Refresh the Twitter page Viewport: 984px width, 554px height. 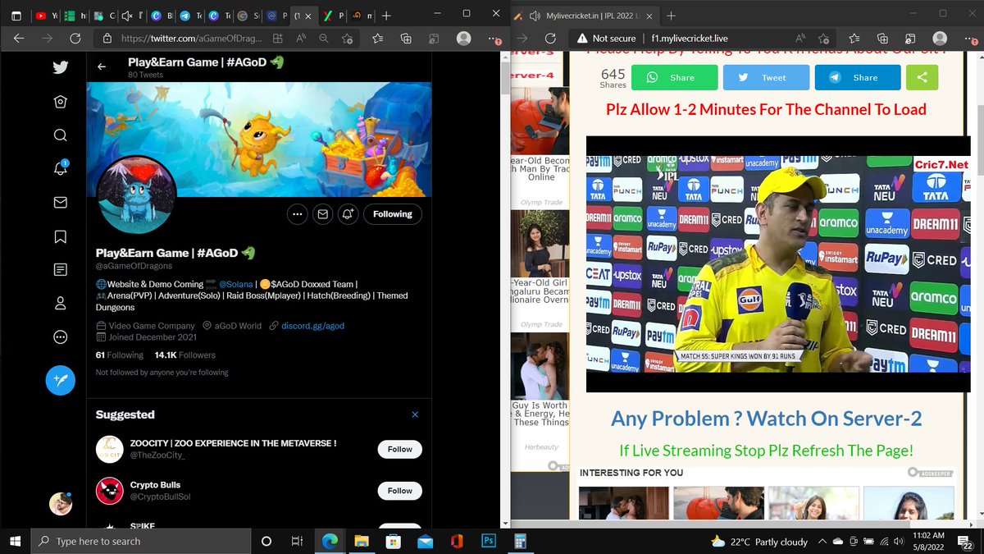coord(75,39)
